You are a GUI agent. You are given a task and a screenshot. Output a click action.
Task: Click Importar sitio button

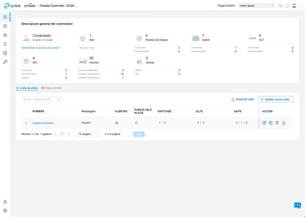click(x=243, y=99)
